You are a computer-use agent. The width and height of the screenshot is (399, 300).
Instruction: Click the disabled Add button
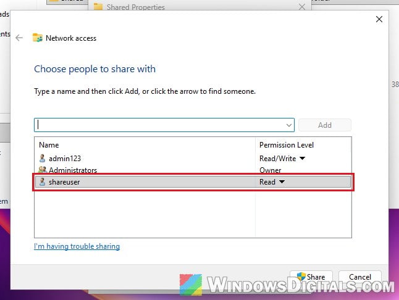pos(325,125)
